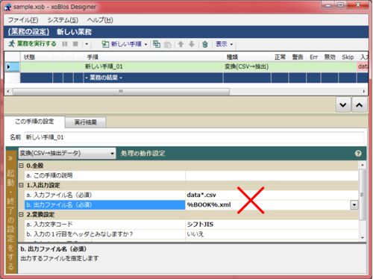Open the ヘルプ(H) menu
Screen dimensions: 373x279
[100, 20]
